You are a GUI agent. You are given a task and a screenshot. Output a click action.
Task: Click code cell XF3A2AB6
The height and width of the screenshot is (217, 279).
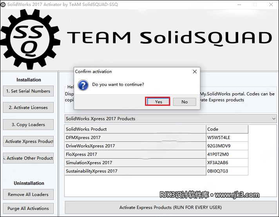pos(227,163)
